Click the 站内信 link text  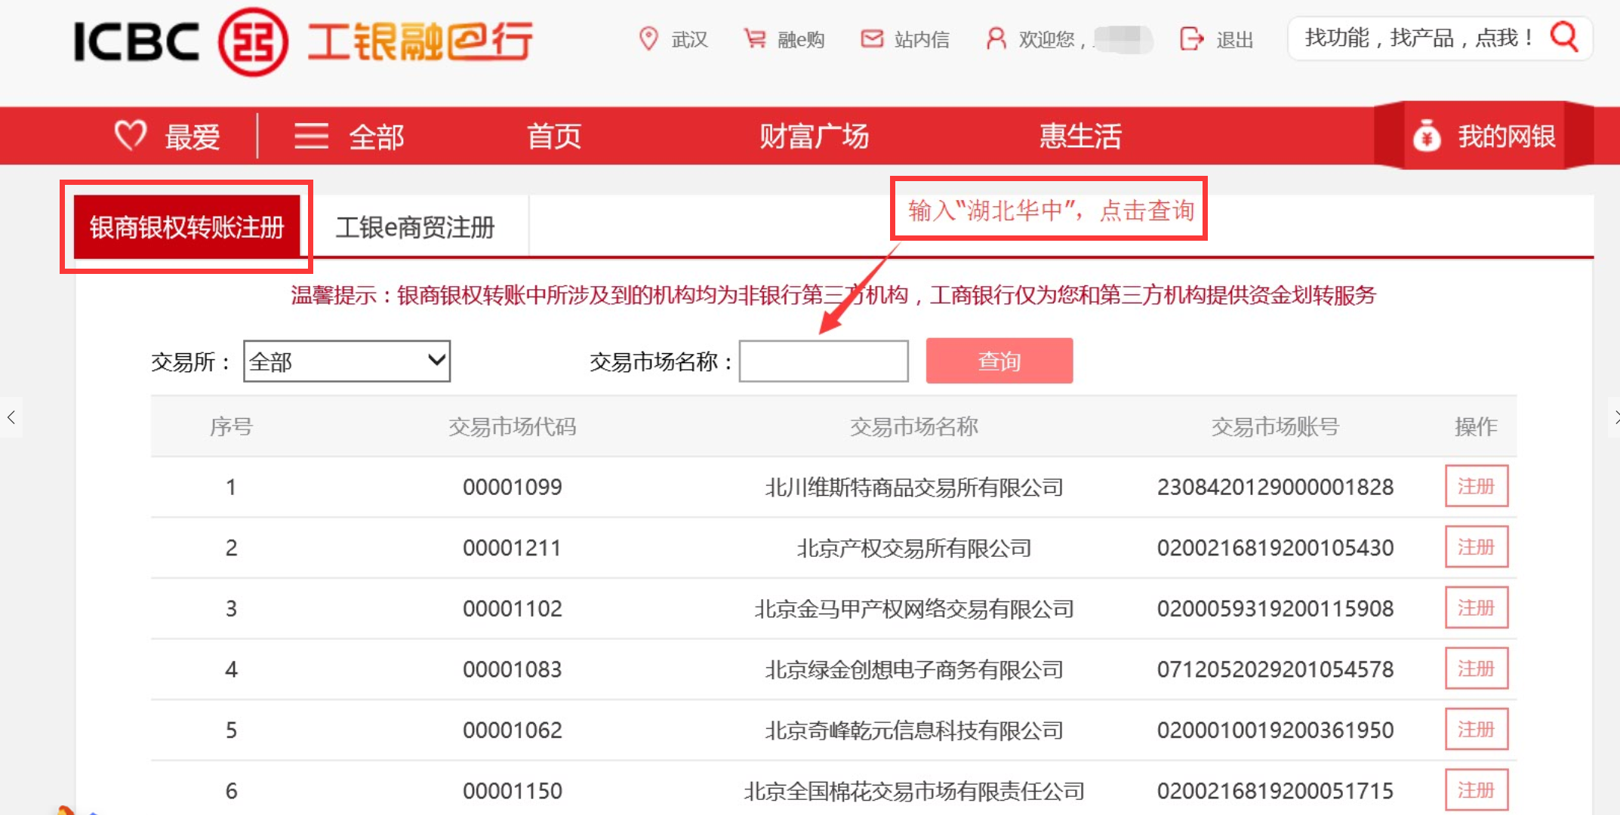(x=922, y=39)
